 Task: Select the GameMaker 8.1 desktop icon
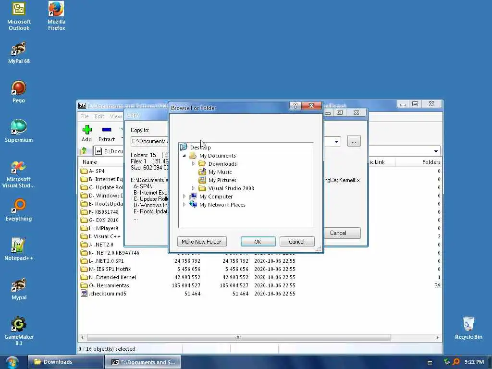(x=19, y=331)
